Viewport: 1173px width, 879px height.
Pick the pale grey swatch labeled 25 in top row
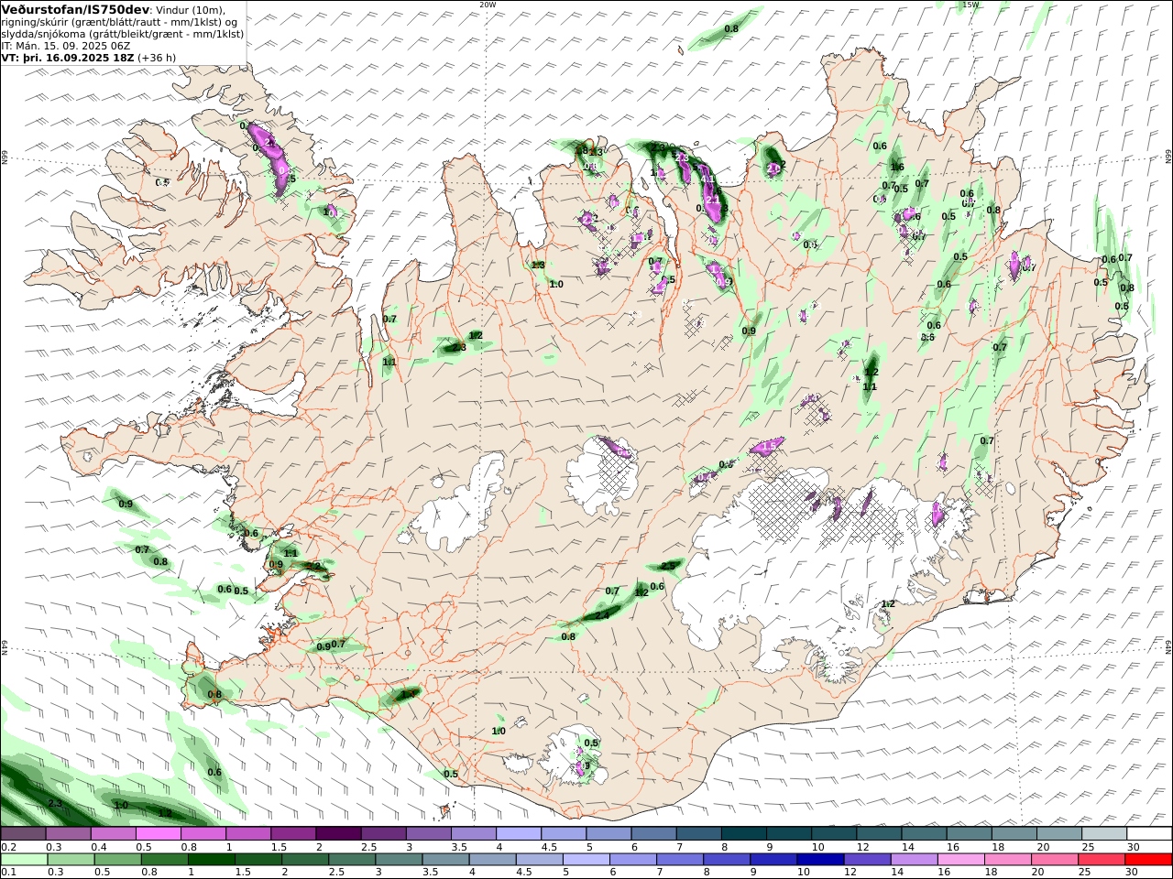[x=1102, y=834]
